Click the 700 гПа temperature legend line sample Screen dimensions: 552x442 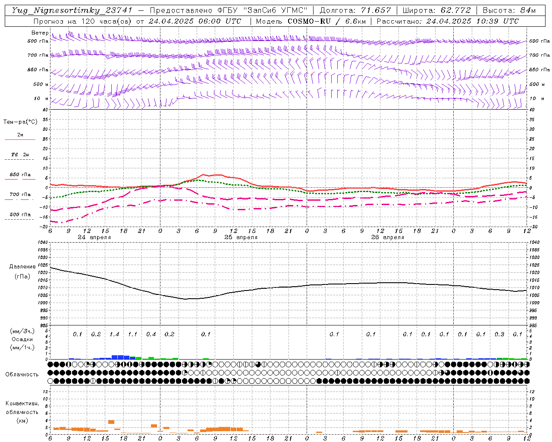(20, 199)
